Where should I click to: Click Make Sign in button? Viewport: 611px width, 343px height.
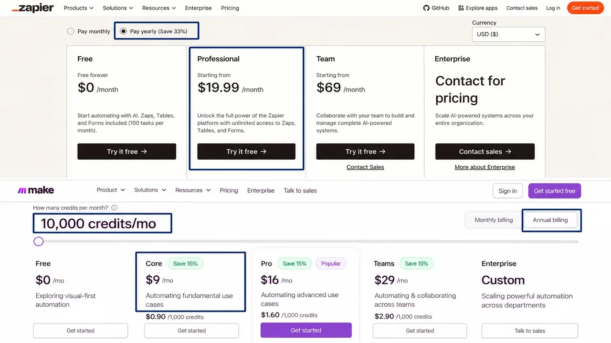(507, 191)
